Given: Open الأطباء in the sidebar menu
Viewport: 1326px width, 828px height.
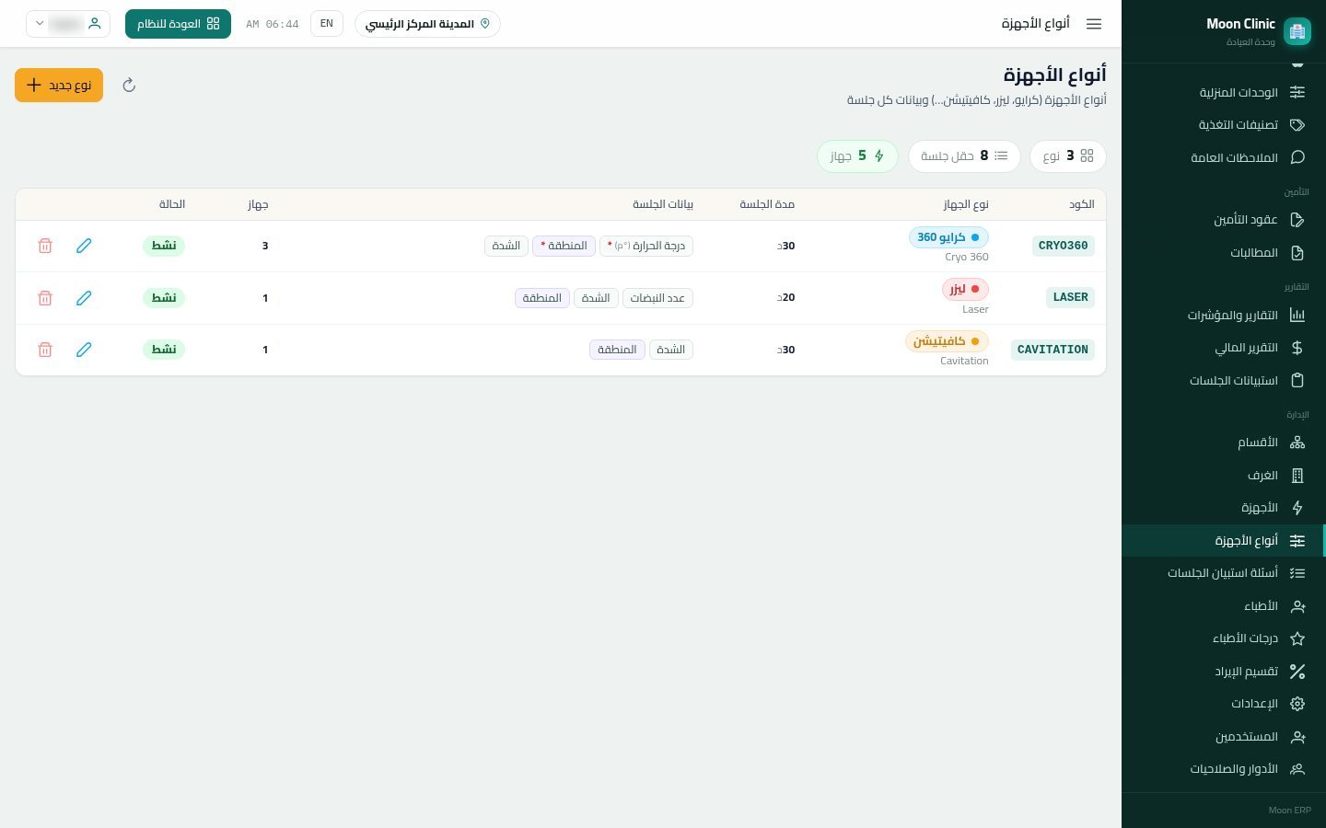Looking at the screenshot, I should tap(1224, 606).
